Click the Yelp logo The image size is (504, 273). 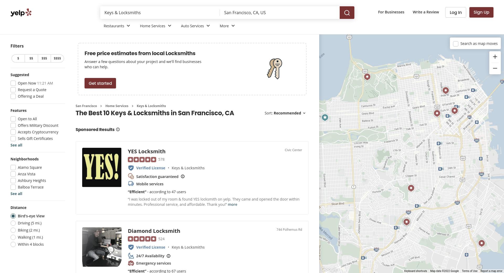click(x=21, y=13)
